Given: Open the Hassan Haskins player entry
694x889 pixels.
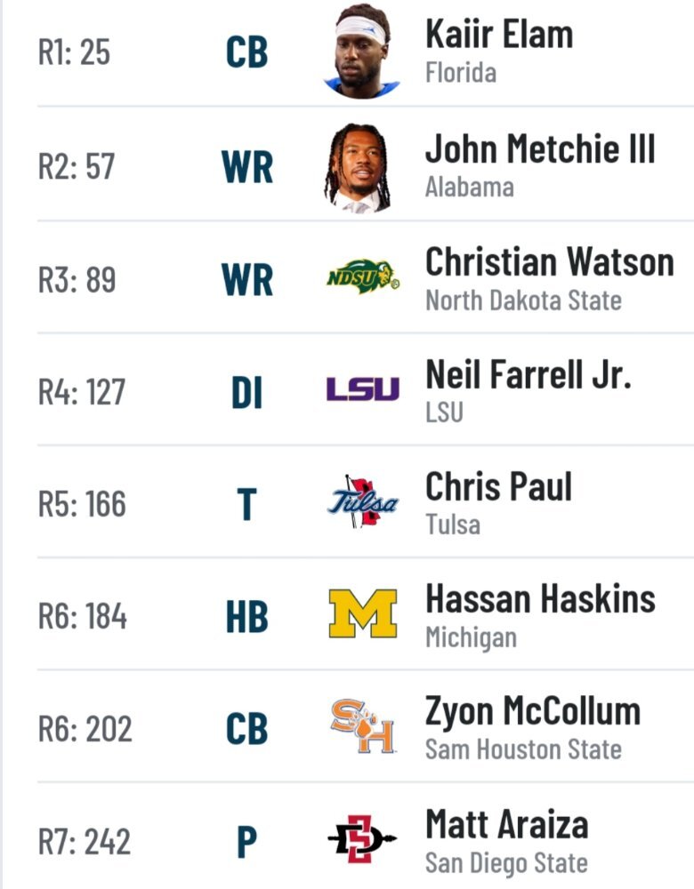Looking at the screenshot, I should (540, 616).
